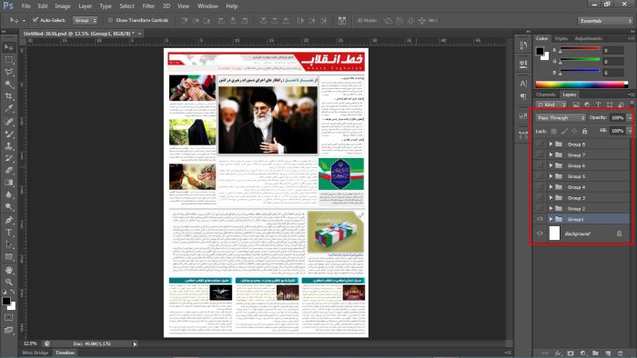Select the Path Selection tool

coord(8,244)
